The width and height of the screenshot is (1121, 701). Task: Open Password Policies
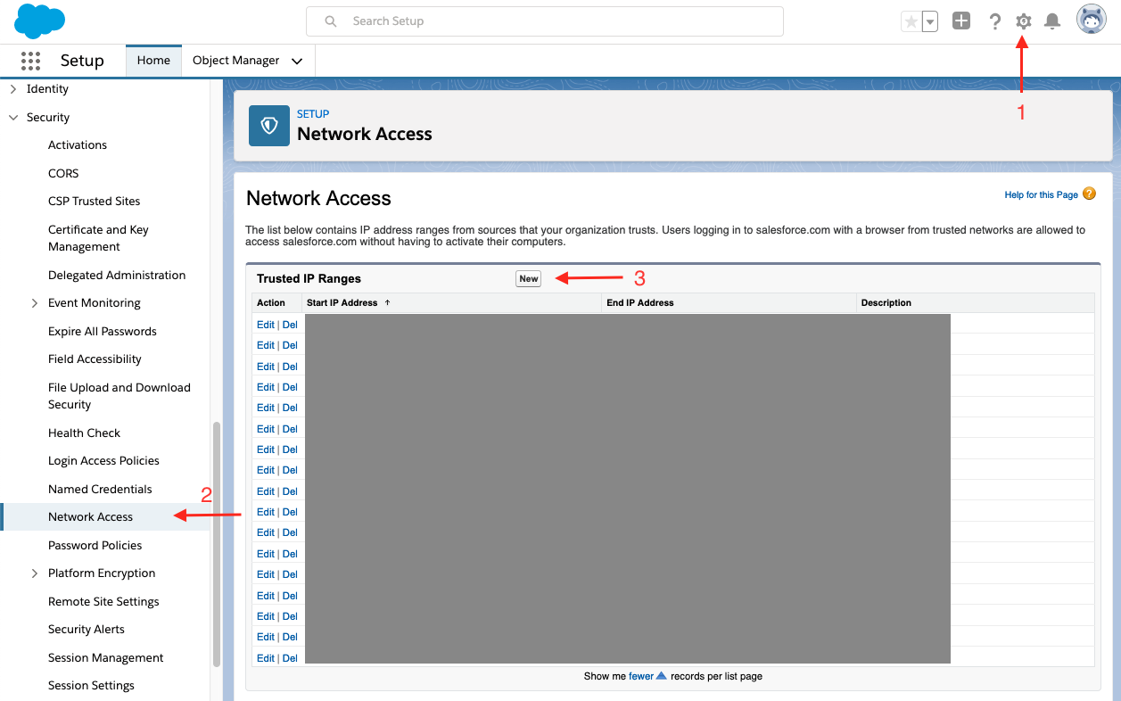(x=95, y=546)
